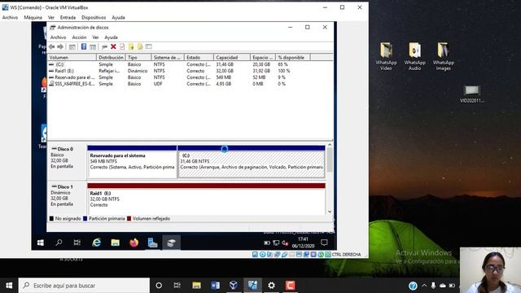
Task: Click the microphone icon in host tray
Action: tap(433, 286)
